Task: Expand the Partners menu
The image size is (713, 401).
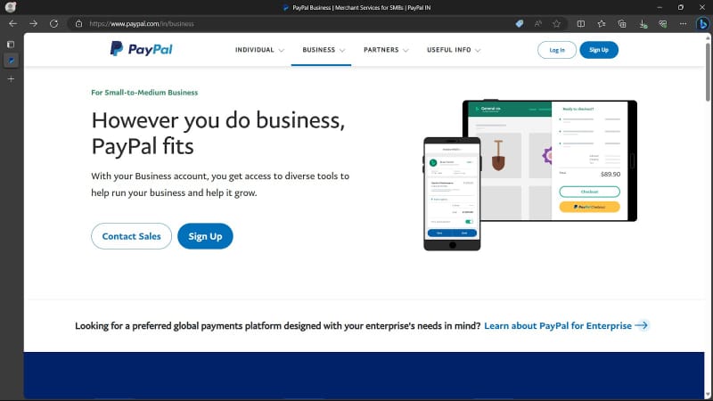Action: point(386,50)
